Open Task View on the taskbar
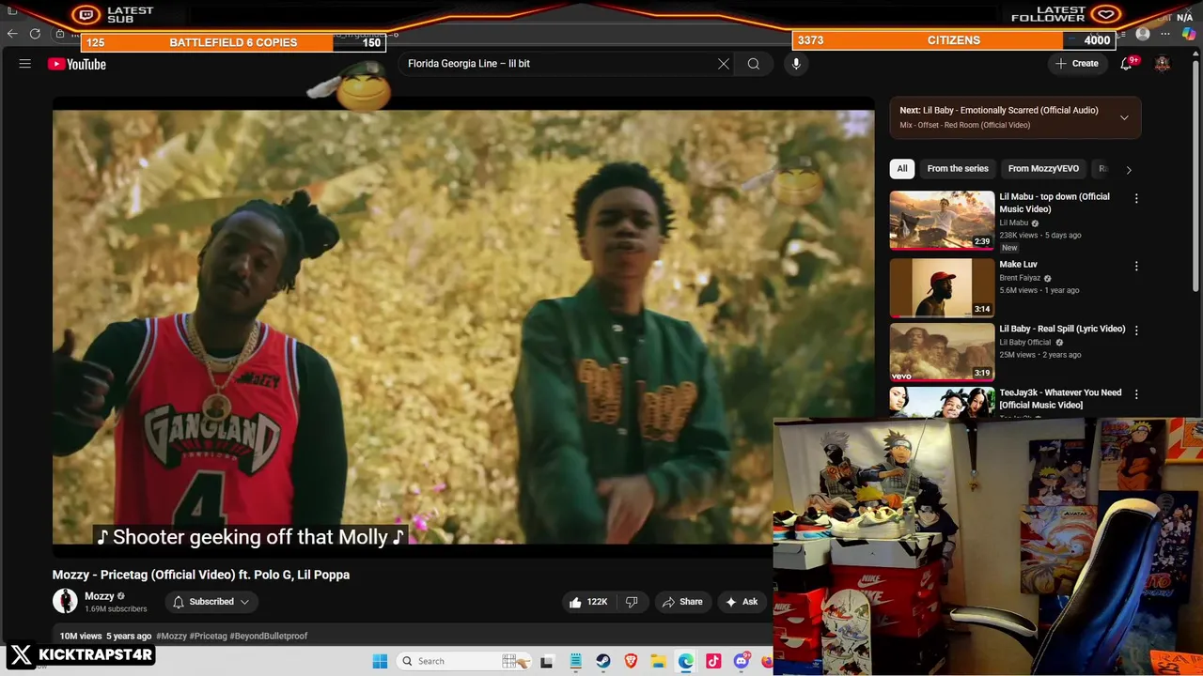The height and width of the screenshot is (676, 1203). coord(546,661)
